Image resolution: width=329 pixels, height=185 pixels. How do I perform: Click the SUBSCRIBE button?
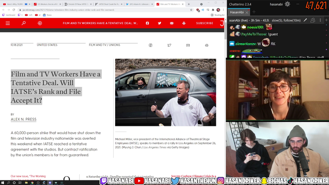point(205,23)
